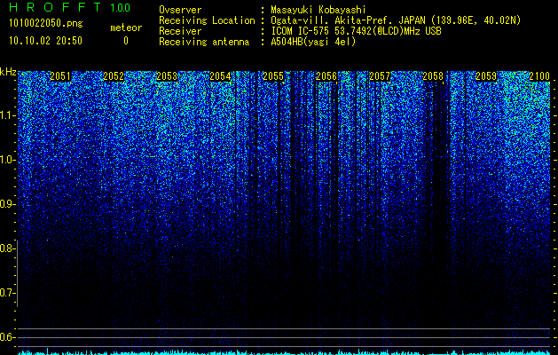This screenshot has width=558, height=355.
Task: Click the 0.8 frequency axis label
Action: (7, 248)
